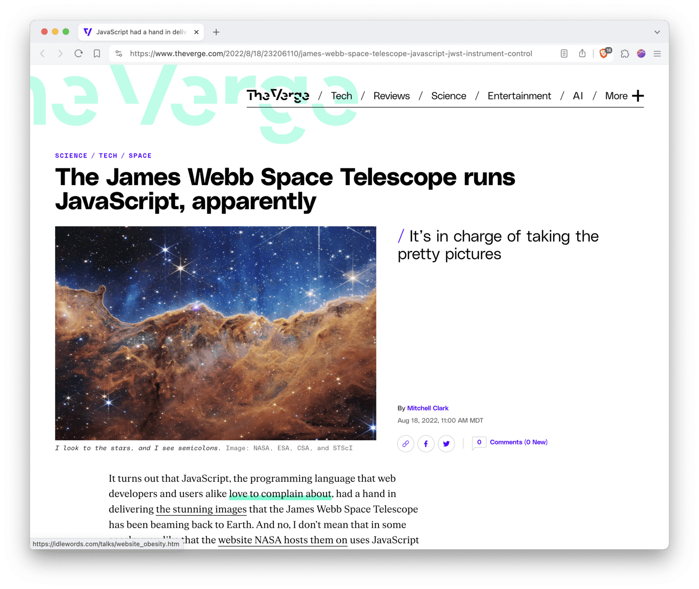
Task: Open the Tech navigation item
Action: (x=341, y=96)
